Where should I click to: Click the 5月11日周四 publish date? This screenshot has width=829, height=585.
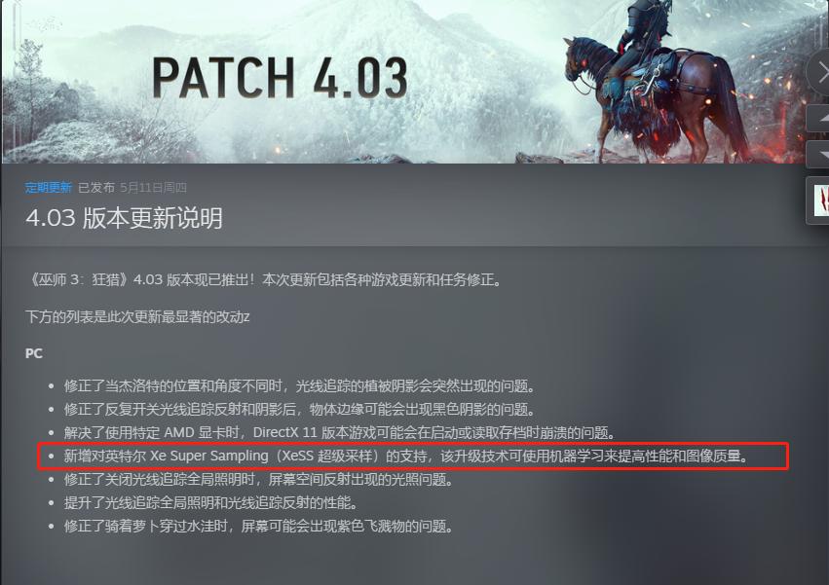click(x=153, y=188)
